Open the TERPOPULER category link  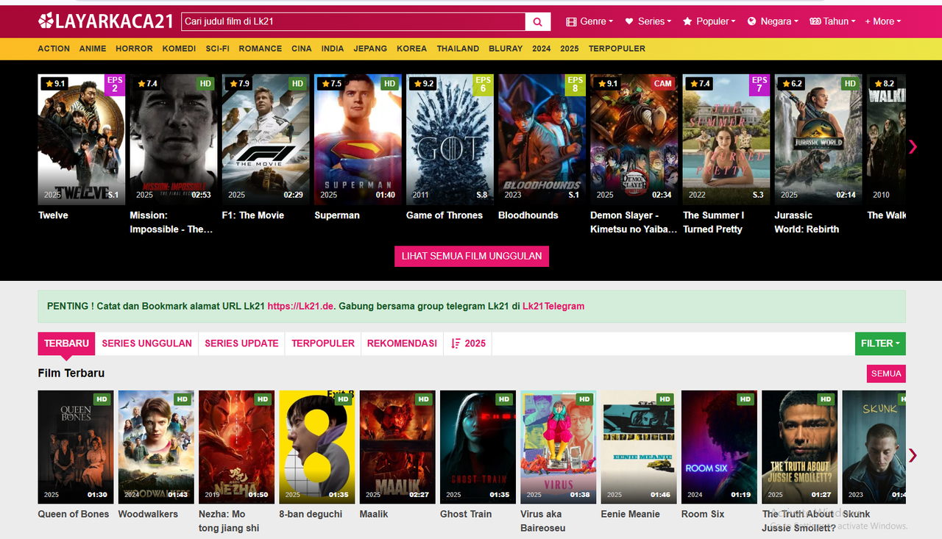click(x=617, y=49)
